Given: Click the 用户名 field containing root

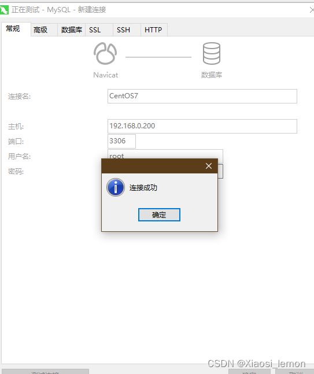Looking at the screenshot, I should [x=165, y=154].
